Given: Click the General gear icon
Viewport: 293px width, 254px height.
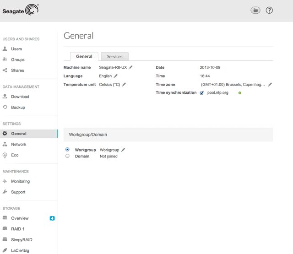Looking at the screenshot, I should (x=5, y=133).
